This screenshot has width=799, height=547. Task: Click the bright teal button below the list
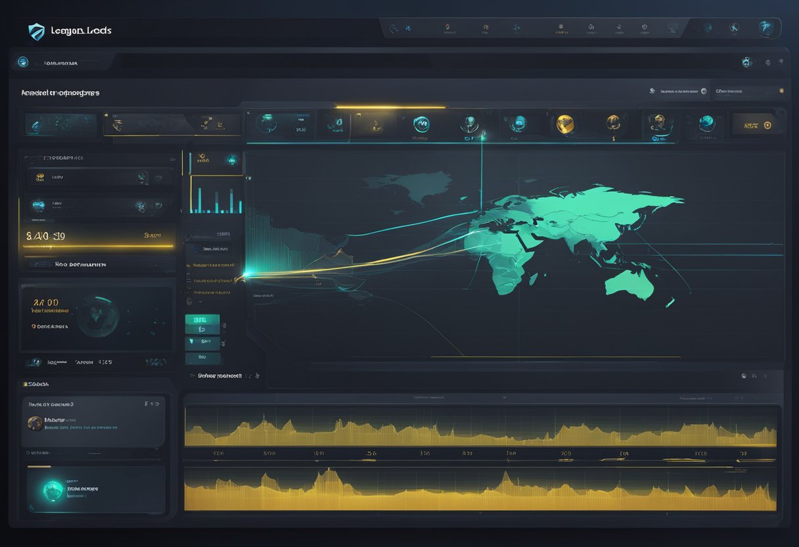[202, 321]
